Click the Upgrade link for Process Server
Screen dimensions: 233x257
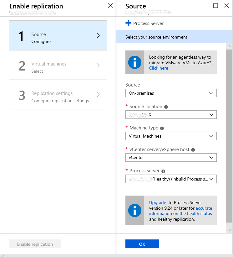point(157,202)
